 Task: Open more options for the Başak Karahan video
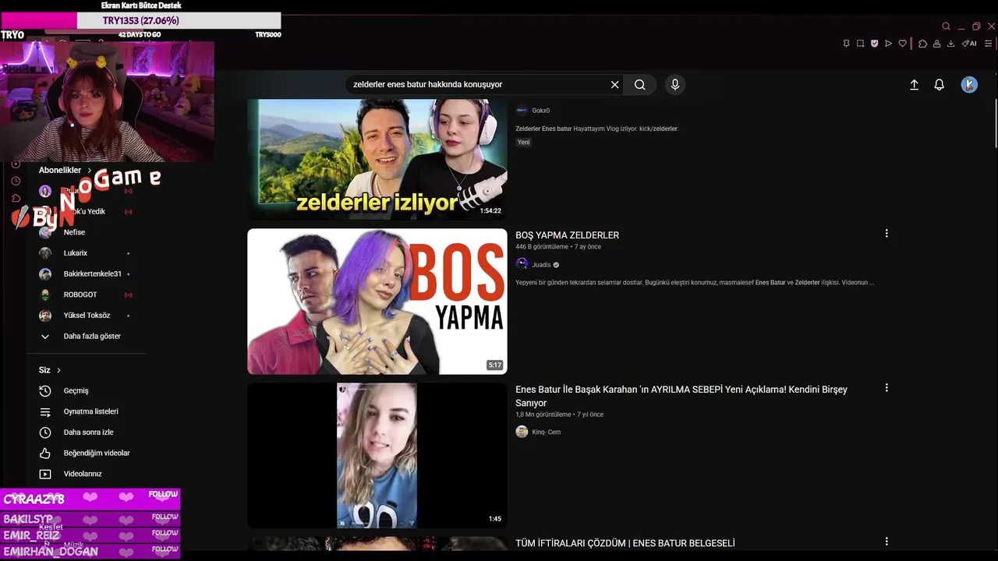coord(887,388)
